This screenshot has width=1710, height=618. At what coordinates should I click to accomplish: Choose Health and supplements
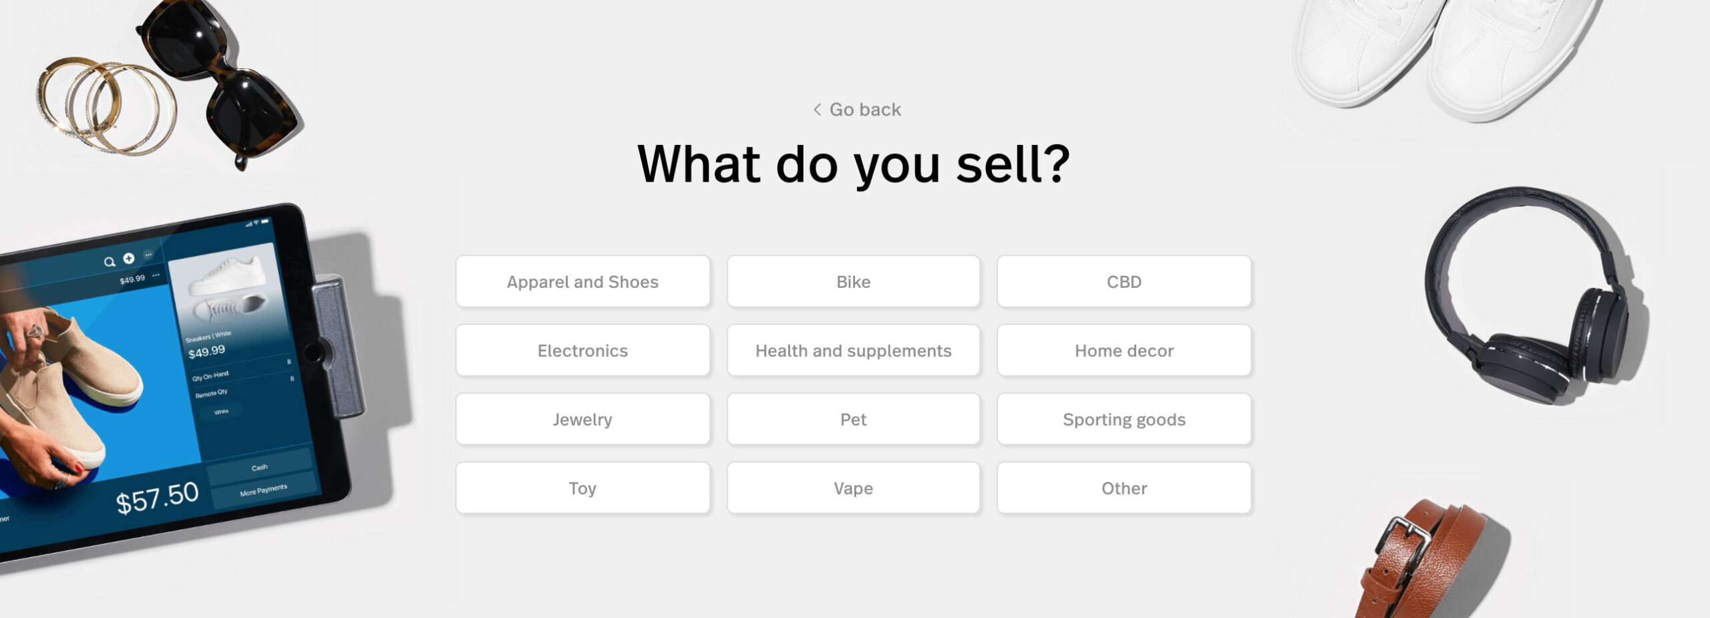coord(853,351)
